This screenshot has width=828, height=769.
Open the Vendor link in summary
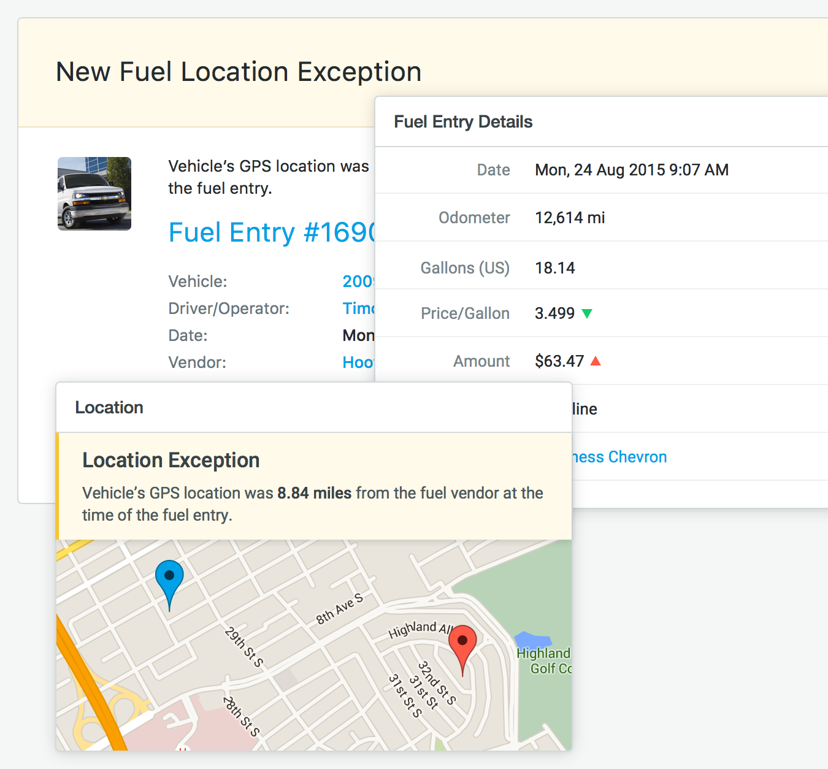358,362
